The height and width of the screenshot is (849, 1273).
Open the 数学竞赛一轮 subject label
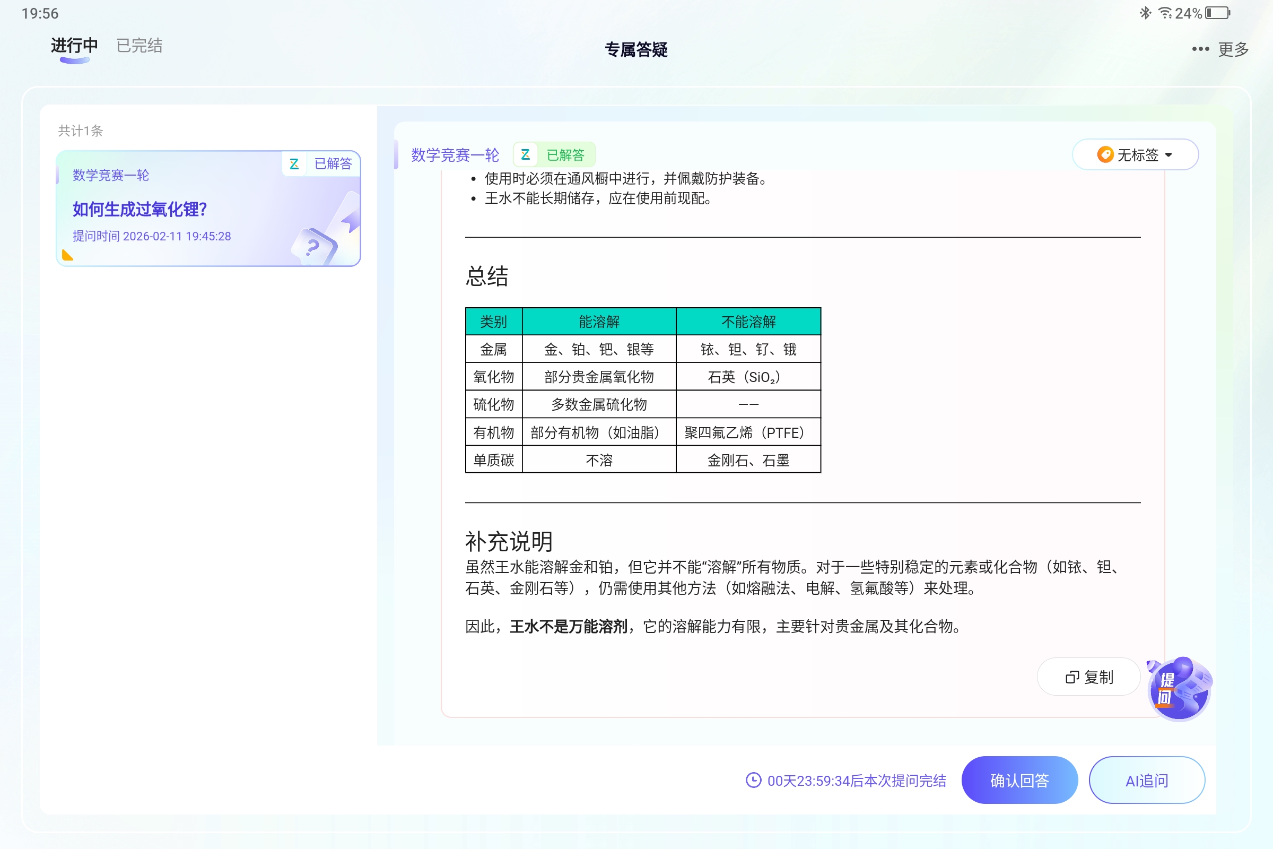pos(455,155)
